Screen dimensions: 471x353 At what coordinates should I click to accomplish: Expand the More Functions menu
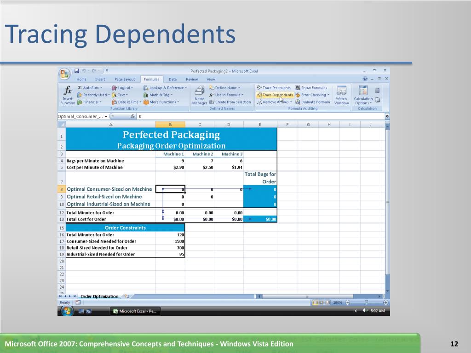161,102
